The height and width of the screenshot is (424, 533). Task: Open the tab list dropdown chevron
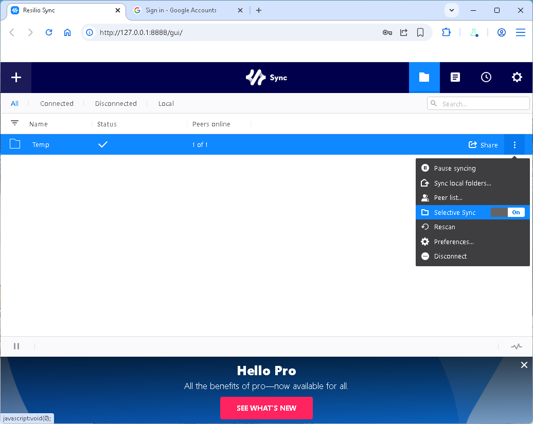pyautogui.click(x=451, y=10)
